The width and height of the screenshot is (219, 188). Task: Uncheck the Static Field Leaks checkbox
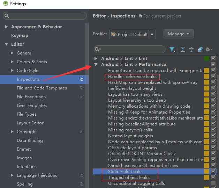pyautogui.click(x=213, y=171)
